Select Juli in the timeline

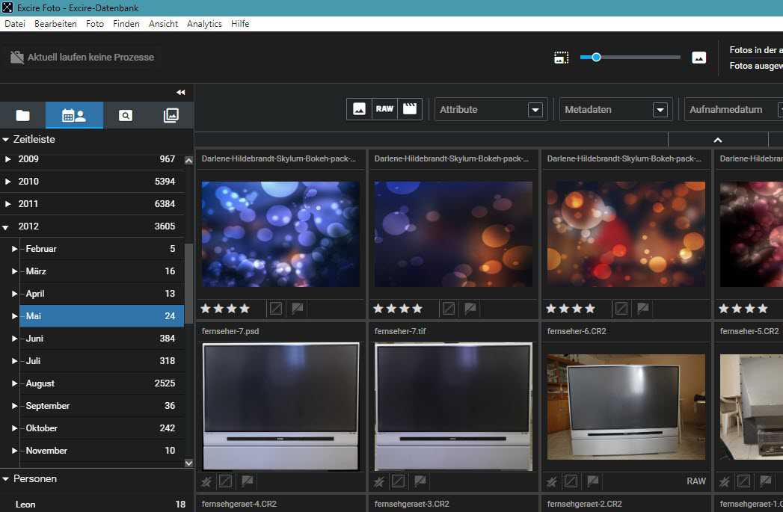click(102, 361)
